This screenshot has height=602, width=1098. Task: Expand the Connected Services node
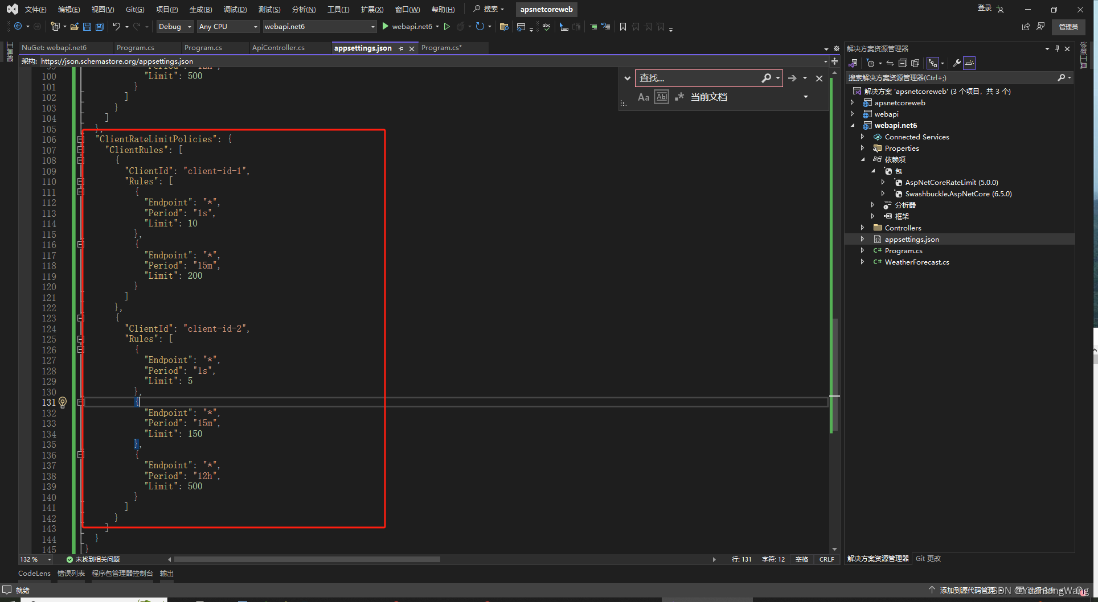coord(862,137)
